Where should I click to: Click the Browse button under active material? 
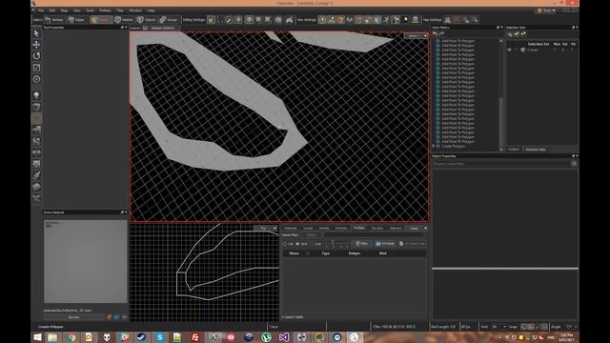(74, 317)
